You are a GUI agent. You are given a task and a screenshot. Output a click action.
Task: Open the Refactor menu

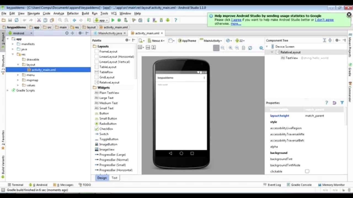click(x=73, y=13)
